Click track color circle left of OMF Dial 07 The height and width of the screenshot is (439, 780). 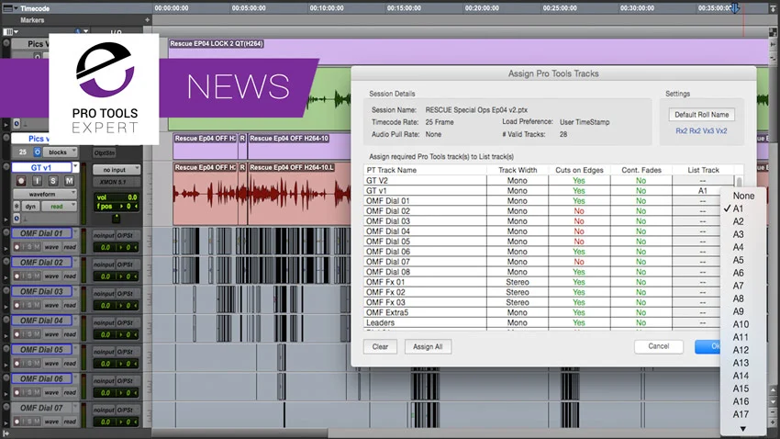pos(6,407)
